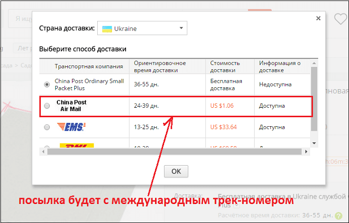
Task: Select China Post Air Mail radio button
Action: [x=47, y=106]
